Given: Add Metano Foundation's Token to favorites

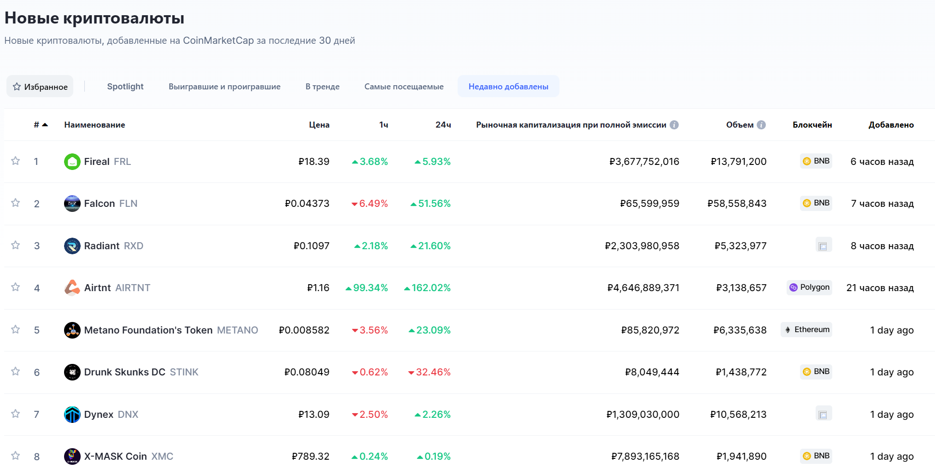Looking at the screenshot, I should 15,329.
